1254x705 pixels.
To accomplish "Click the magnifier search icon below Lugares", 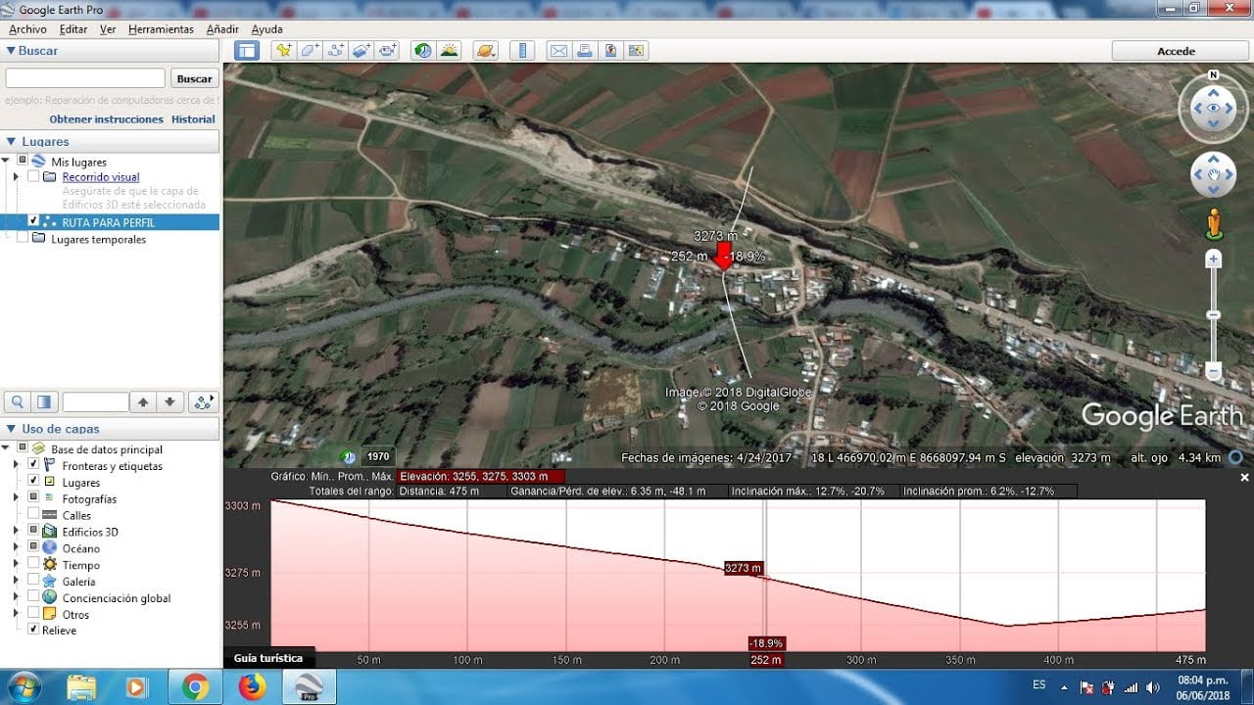I will 17,401.
